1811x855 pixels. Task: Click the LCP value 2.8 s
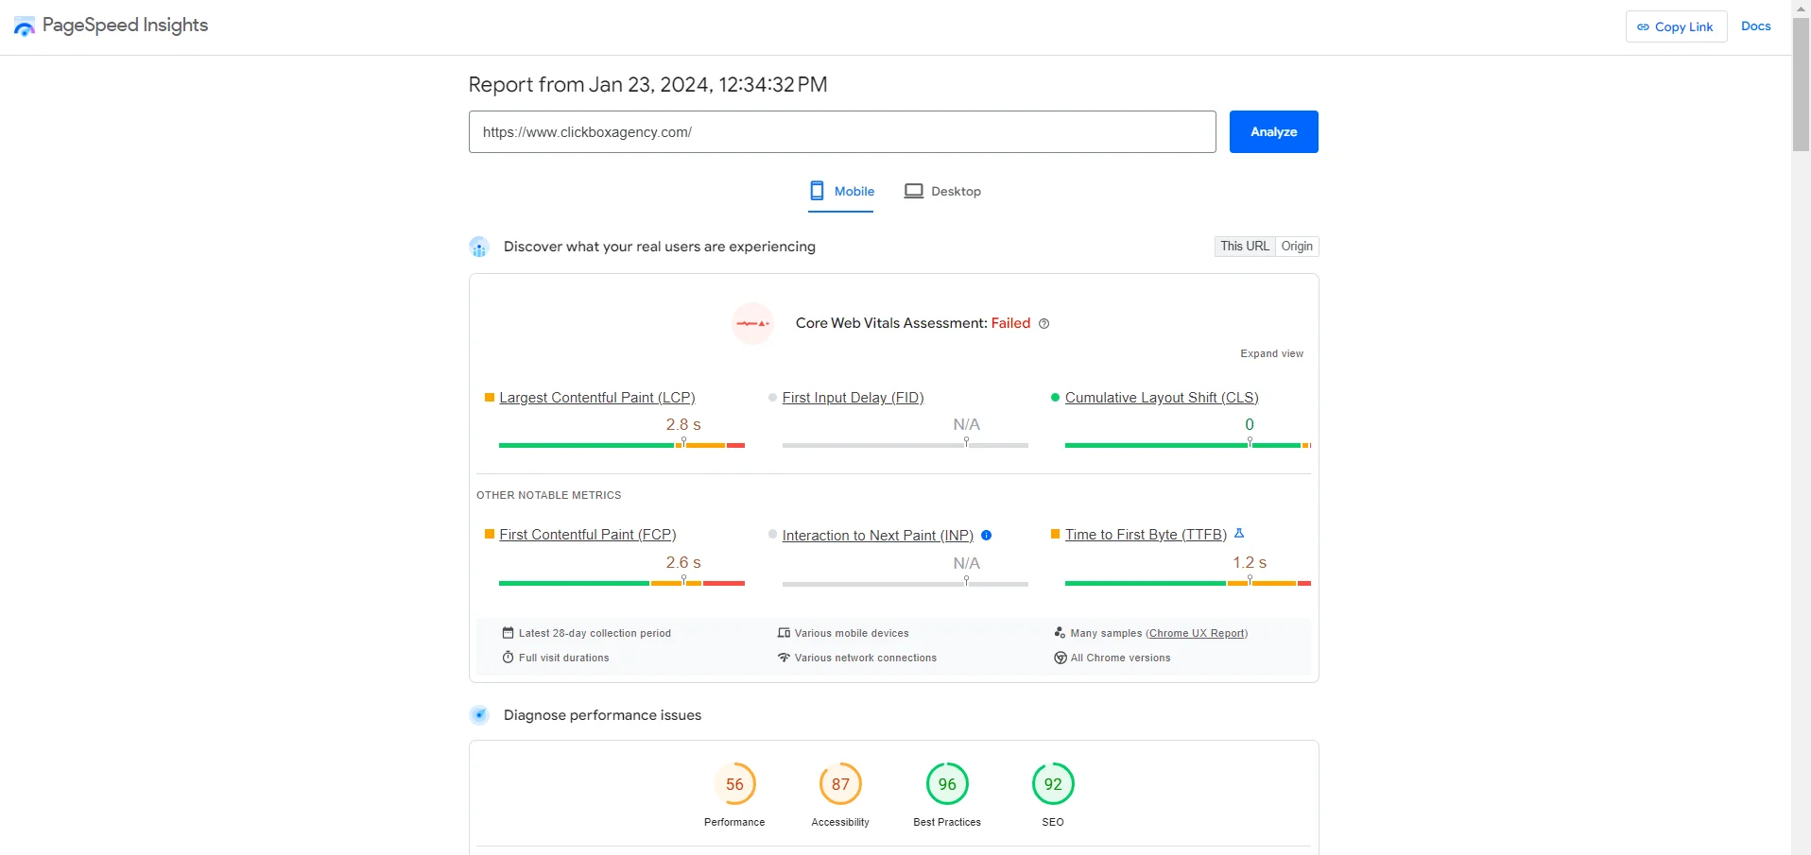(683, 425)
